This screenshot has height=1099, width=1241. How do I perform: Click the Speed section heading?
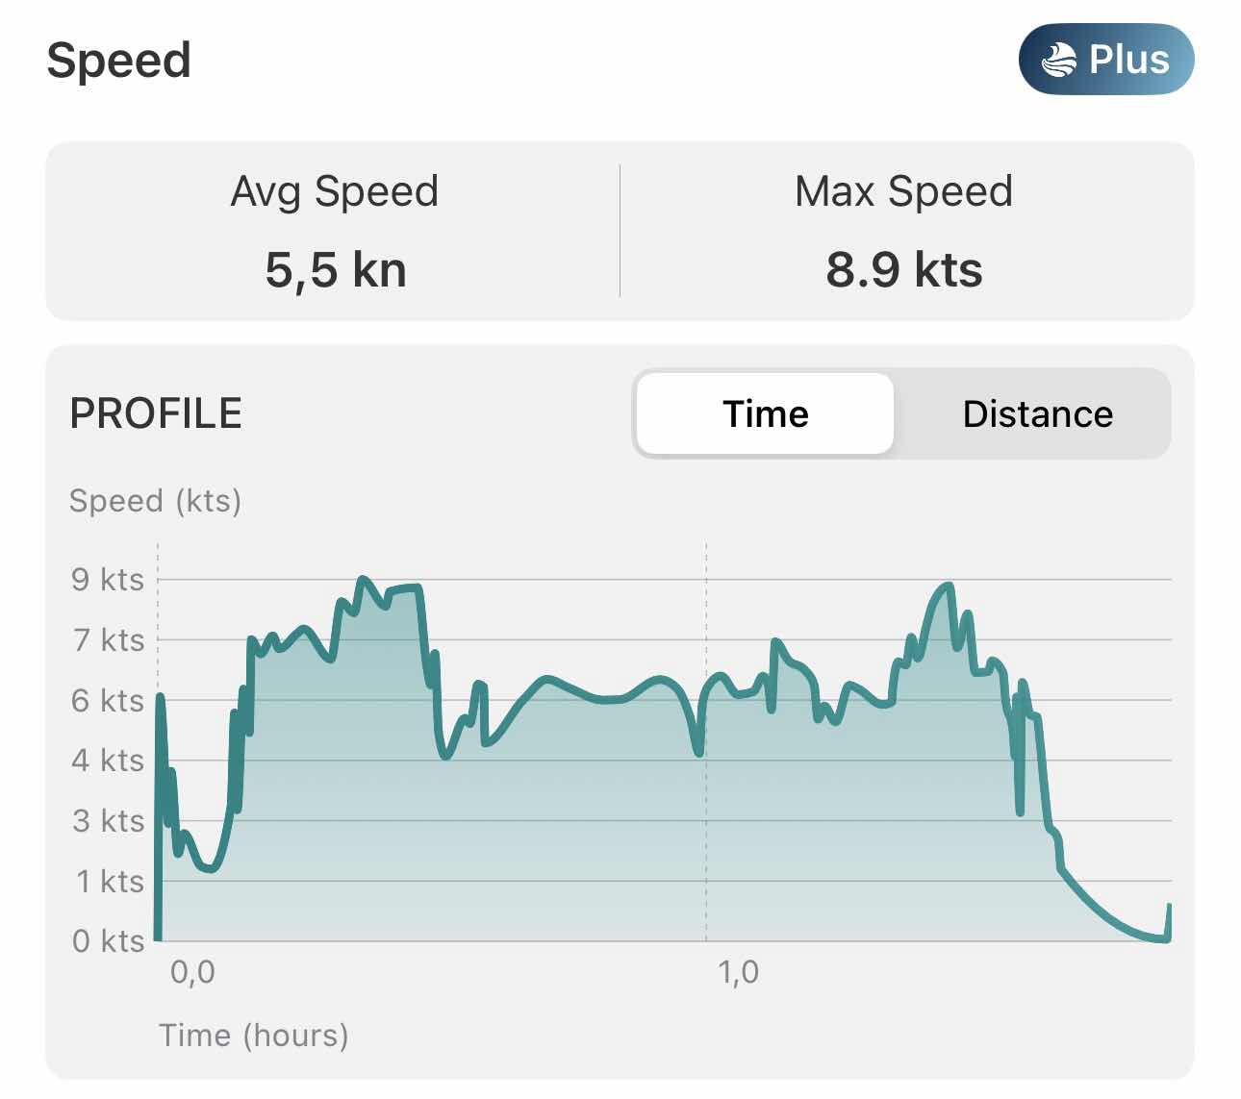(x=119, y=62)
